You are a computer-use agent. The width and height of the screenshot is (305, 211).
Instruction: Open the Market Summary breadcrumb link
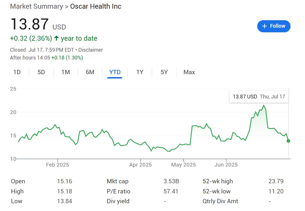click(36, 6)
